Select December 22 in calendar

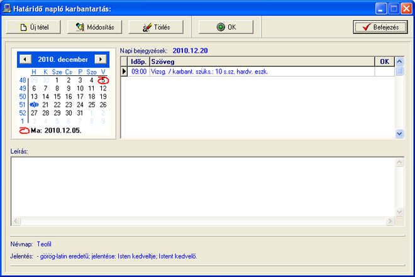point(57,105)
